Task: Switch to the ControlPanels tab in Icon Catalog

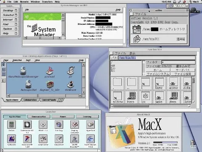Action: [x=49, y=100]
